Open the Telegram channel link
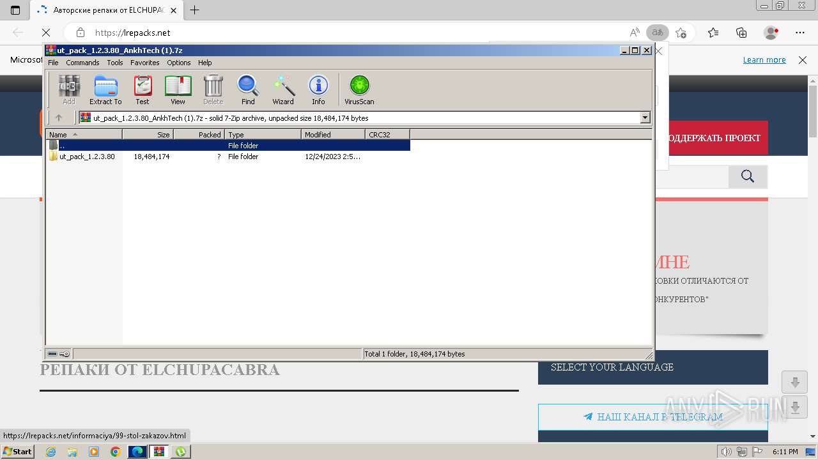Image resolution: width=818 pixels, height=460 pixels. (x=653, y=417)
